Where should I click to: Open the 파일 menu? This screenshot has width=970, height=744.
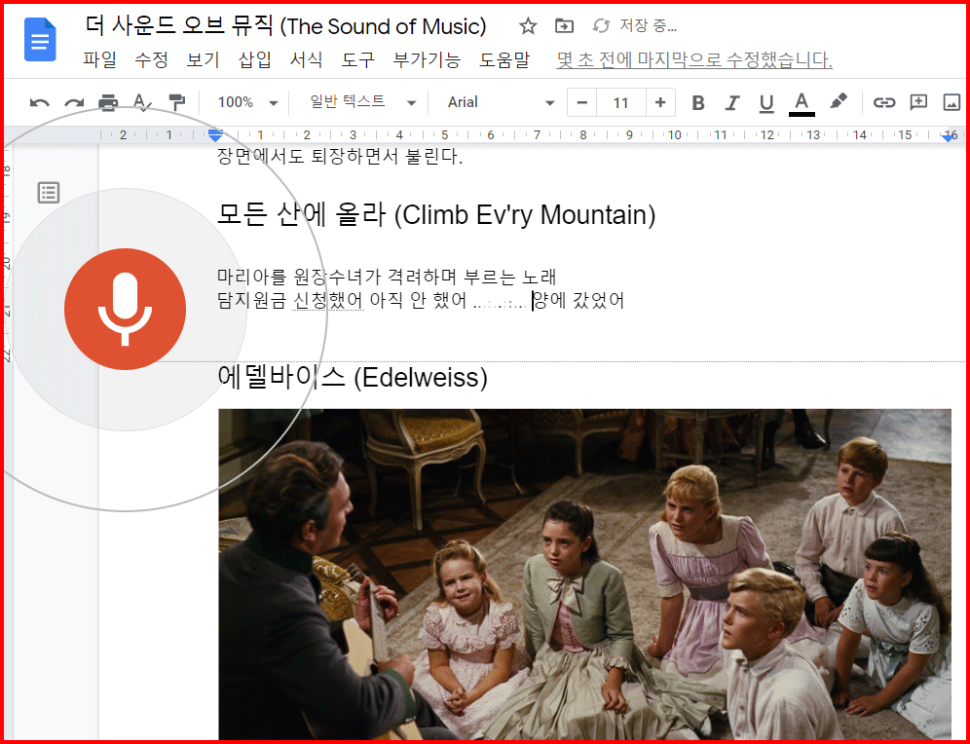99,60
